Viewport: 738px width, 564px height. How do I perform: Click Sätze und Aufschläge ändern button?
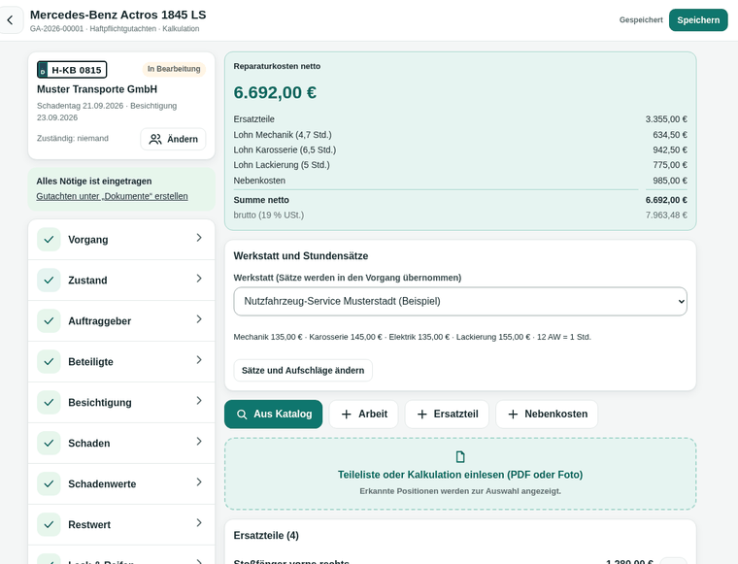point(303,371)
